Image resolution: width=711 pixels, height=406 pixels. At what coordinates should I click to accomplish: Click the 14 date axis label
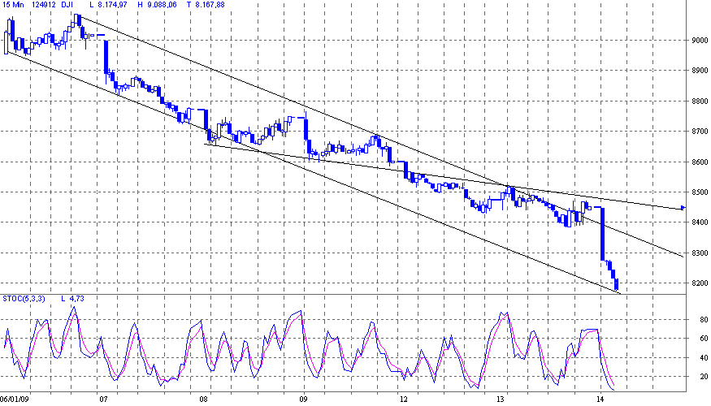[x=600, y=400]
